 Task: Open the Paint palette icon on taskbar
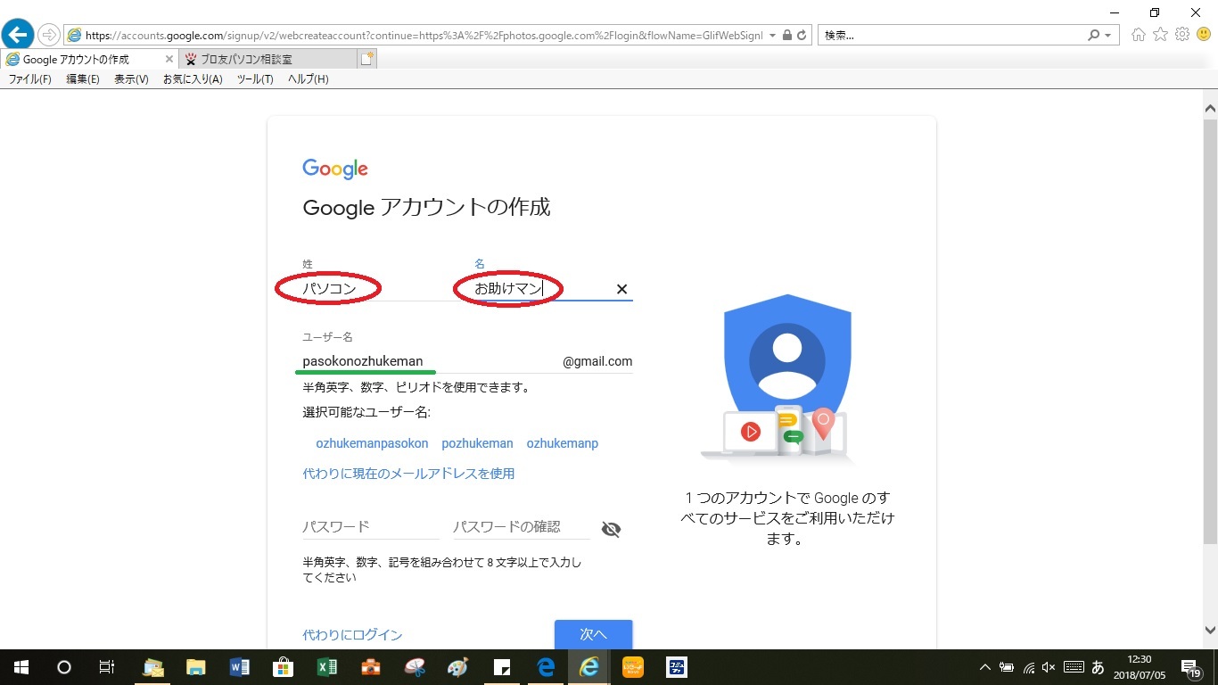tap(458, 667)
